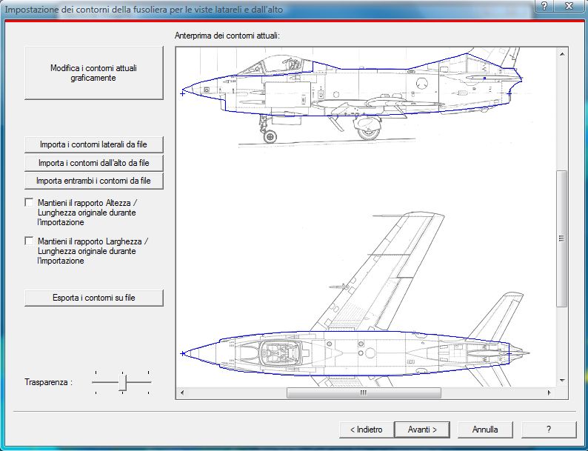
Task: Click the preview's horizontal scrollbar right arrow
Action: coord(549,393)
